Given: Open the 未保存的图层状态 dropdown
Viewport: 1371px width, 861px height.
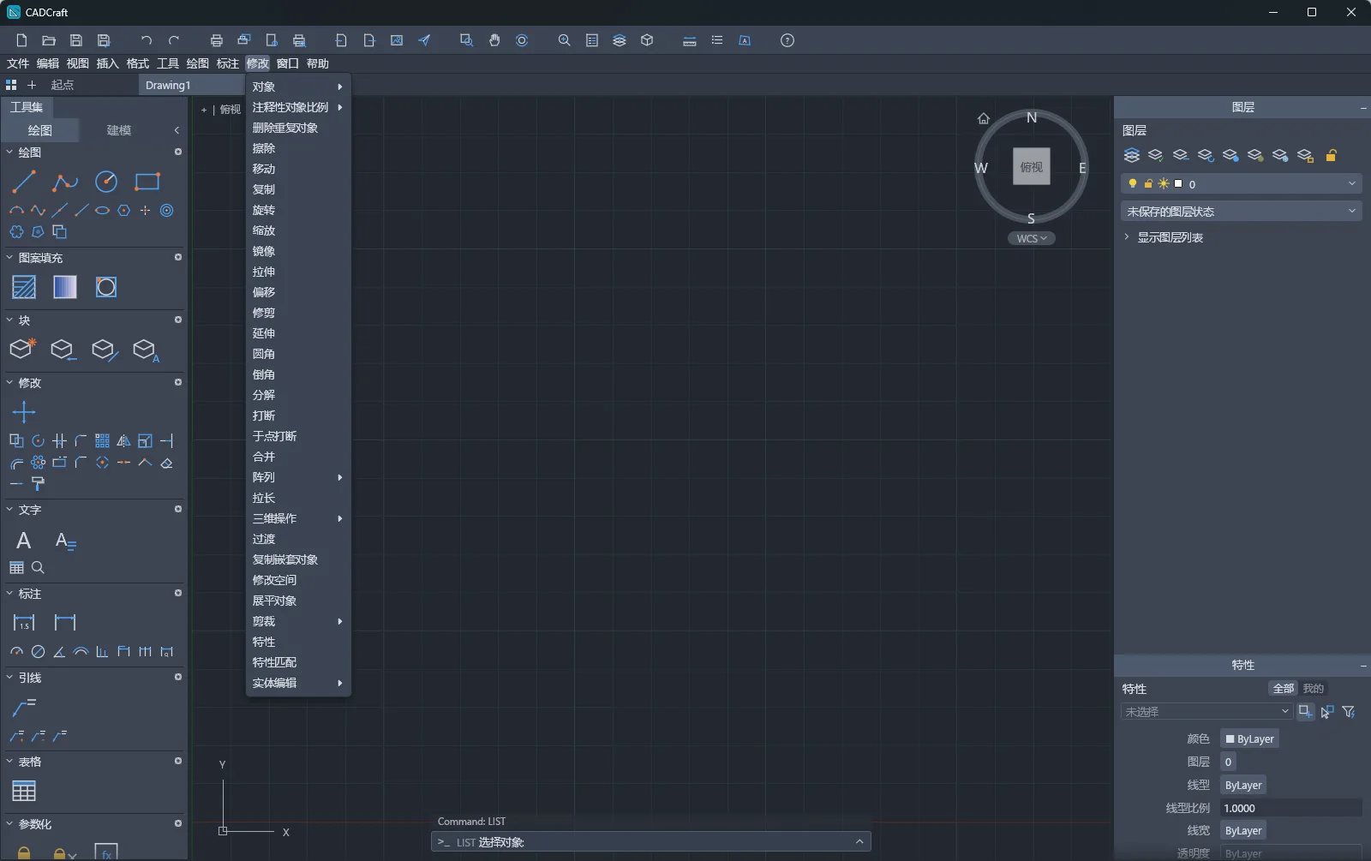Looking at the screenshot, I should [x=1241, y=211].
